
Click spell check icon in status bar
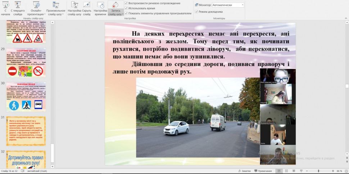coord(22,171)
